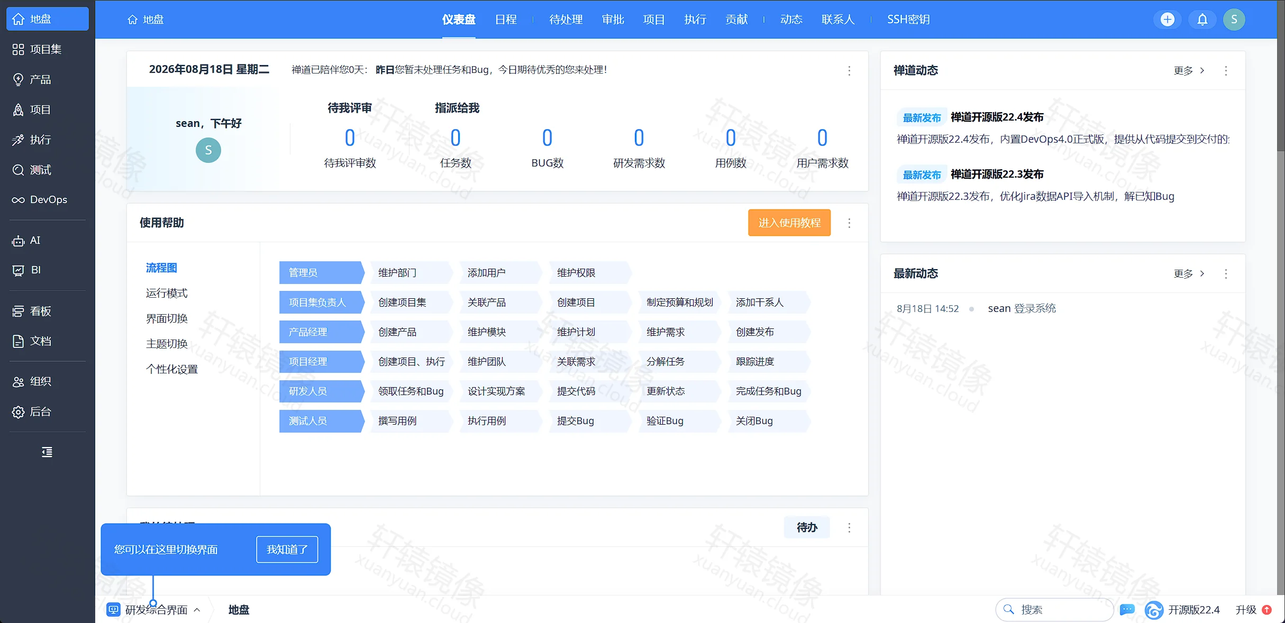Select 运行模式 help section

167,293
